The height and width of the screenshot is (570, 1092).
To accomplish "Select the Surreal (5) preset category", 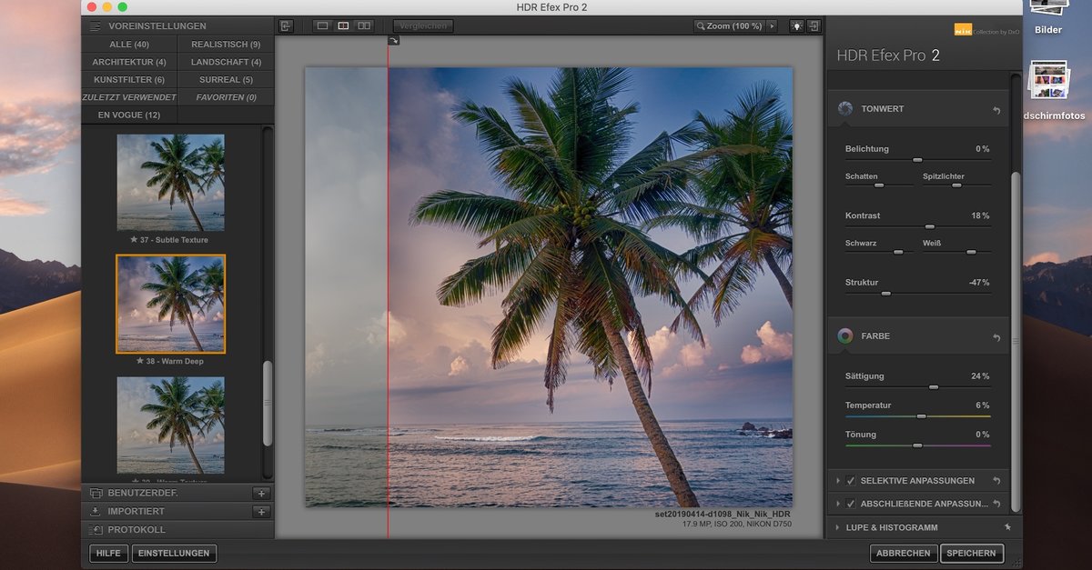I will 226,79.
